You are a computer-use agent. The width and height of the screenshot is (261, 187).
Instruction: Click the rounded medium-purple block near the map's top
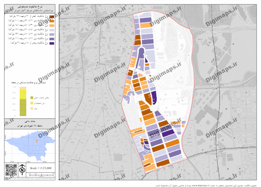click(141, 53)
